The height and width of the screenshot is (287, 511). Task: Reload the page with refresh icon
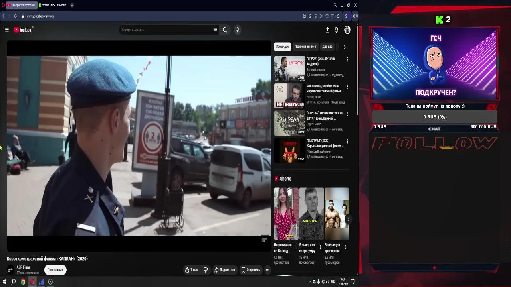pyautogui.click(x=16, y=16)
